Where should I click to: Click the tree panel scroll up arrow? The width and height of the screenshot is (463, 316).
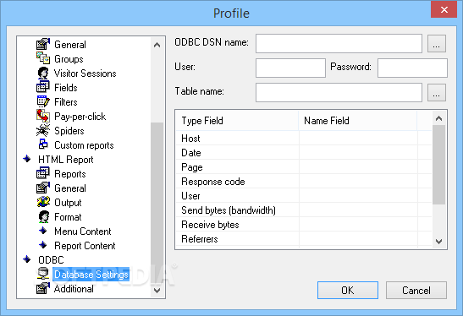[157, 45]
